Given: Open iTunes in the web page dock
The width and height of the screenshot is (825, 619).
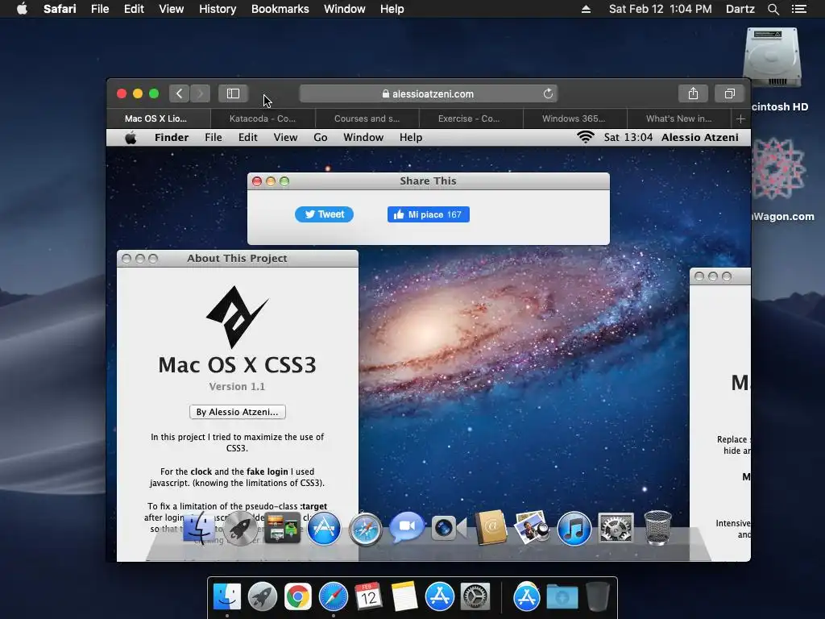Looking at the screenshot, I should tap(574, 529).
